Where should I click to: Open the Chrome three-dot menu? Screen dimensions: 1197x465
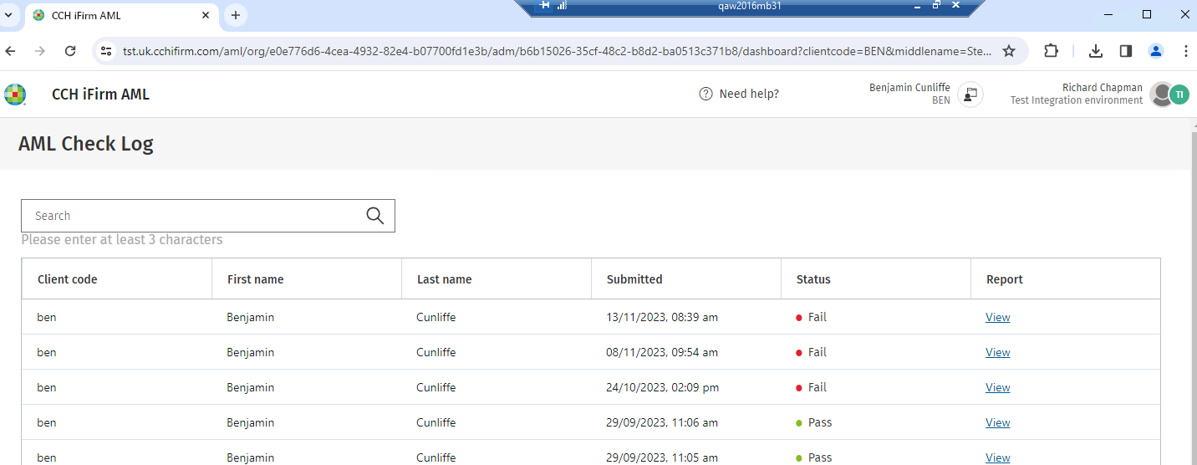click(x=1185, y=51)
